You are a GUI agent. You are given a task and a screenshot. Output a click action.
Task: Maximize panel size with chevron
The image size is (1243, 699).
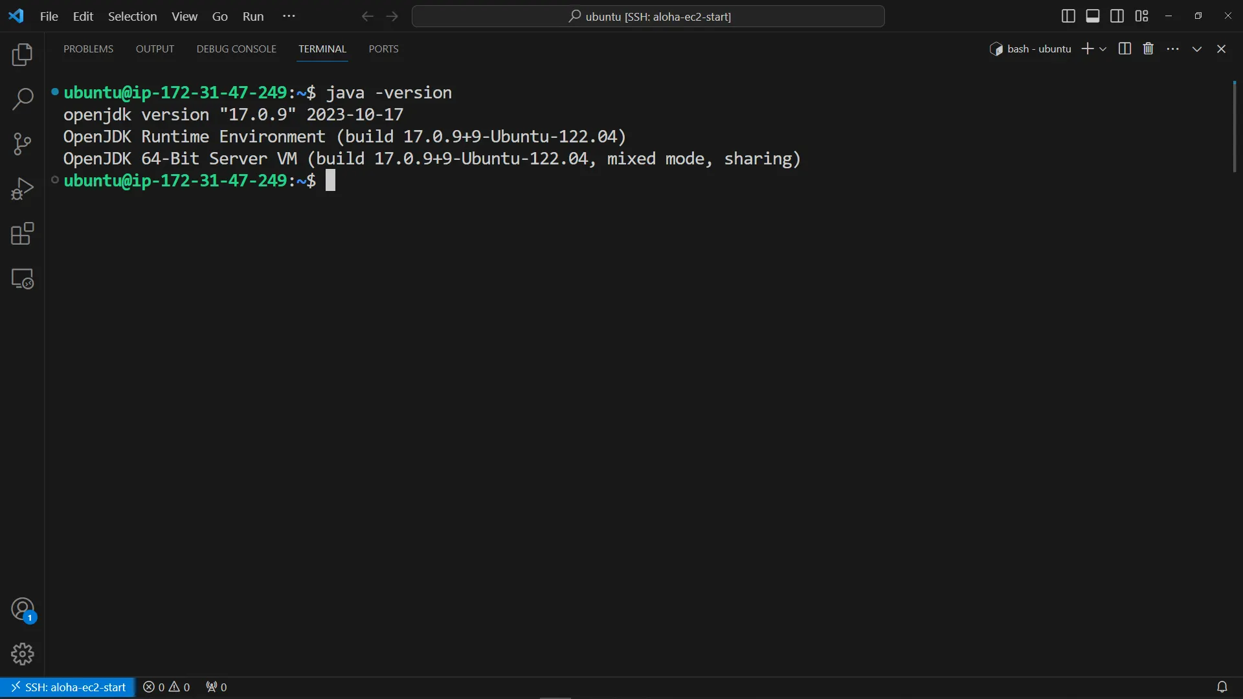[1197, 49]
